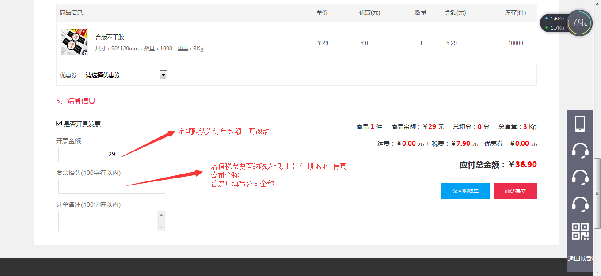The width and height of the screenshot is (601, 276).
Task: Click the 返回顶部 back-to-top button
Action: click(x=580, y=259)
